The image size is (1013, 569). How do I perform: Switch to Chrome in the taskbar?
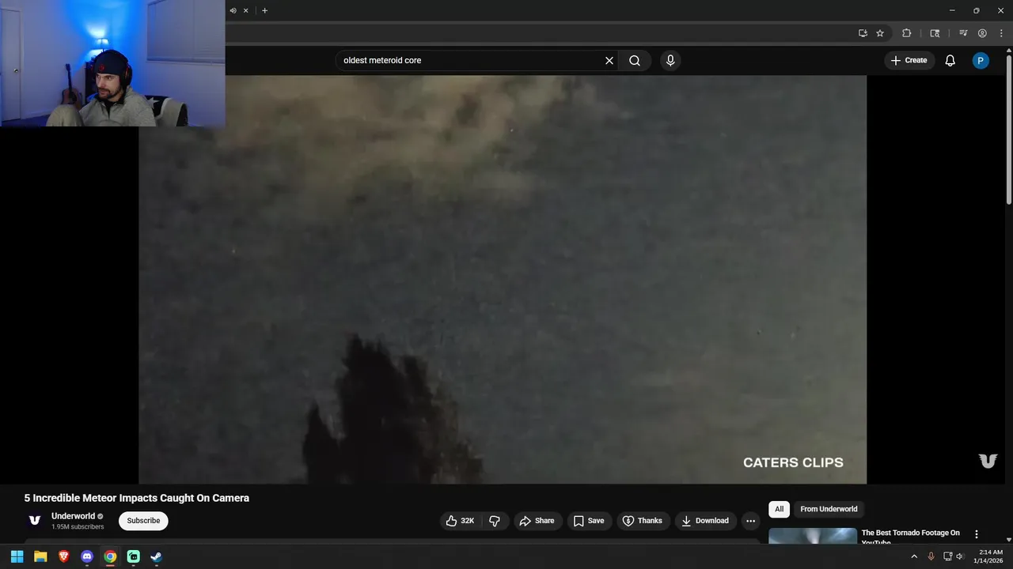pos(110,556)
